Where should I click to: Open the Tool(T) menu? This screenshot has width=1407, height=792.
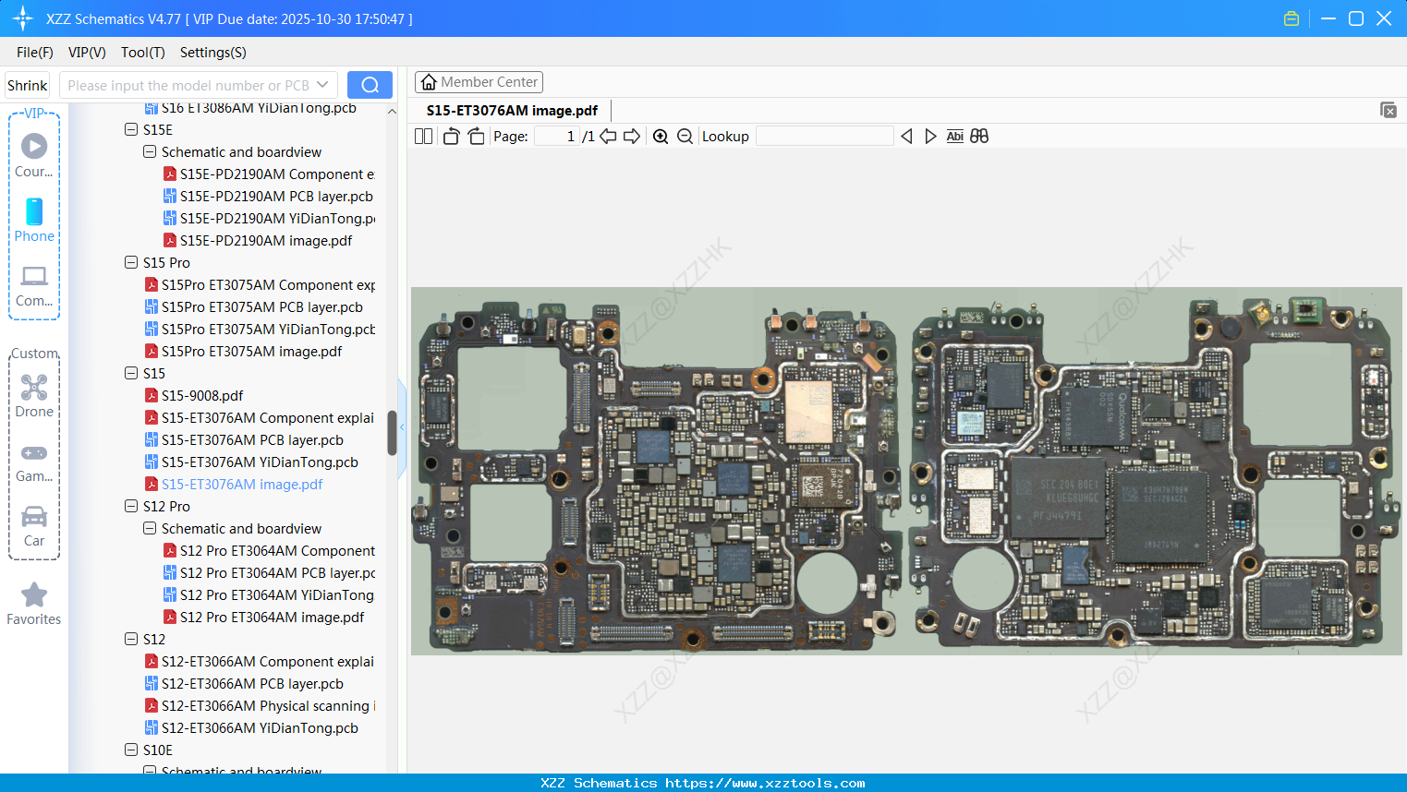pos(142,53)
